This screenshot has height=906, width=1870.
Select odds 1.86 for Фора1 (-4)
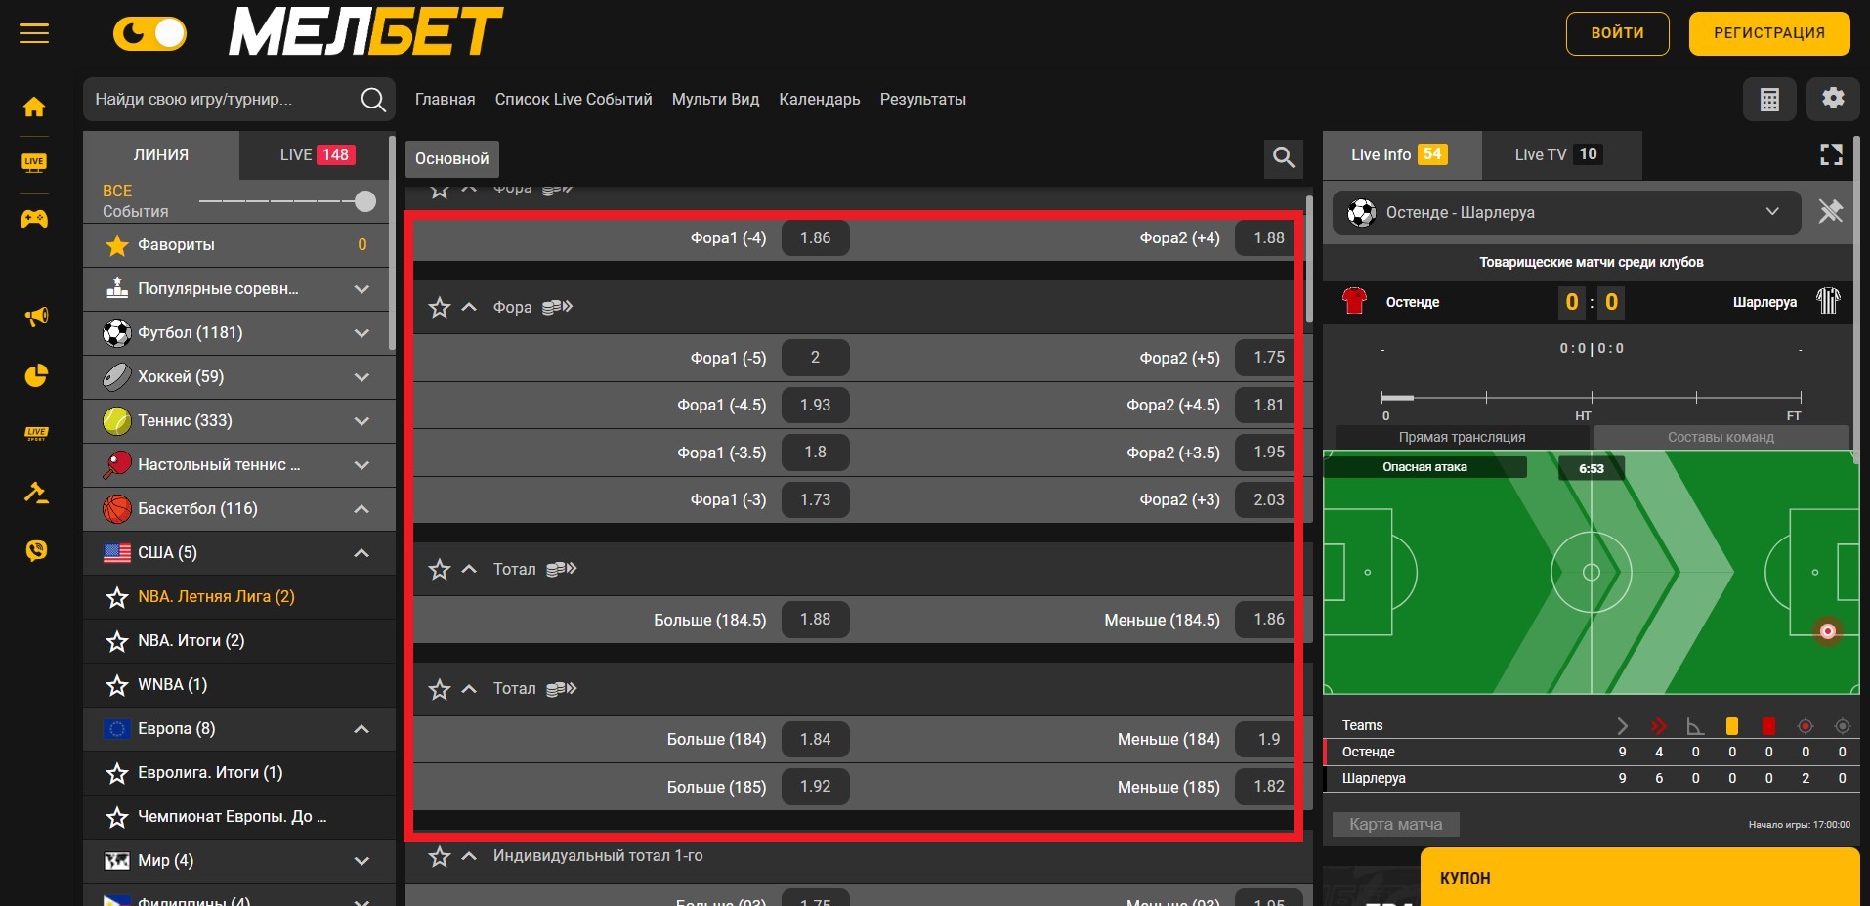coord(815,237)
